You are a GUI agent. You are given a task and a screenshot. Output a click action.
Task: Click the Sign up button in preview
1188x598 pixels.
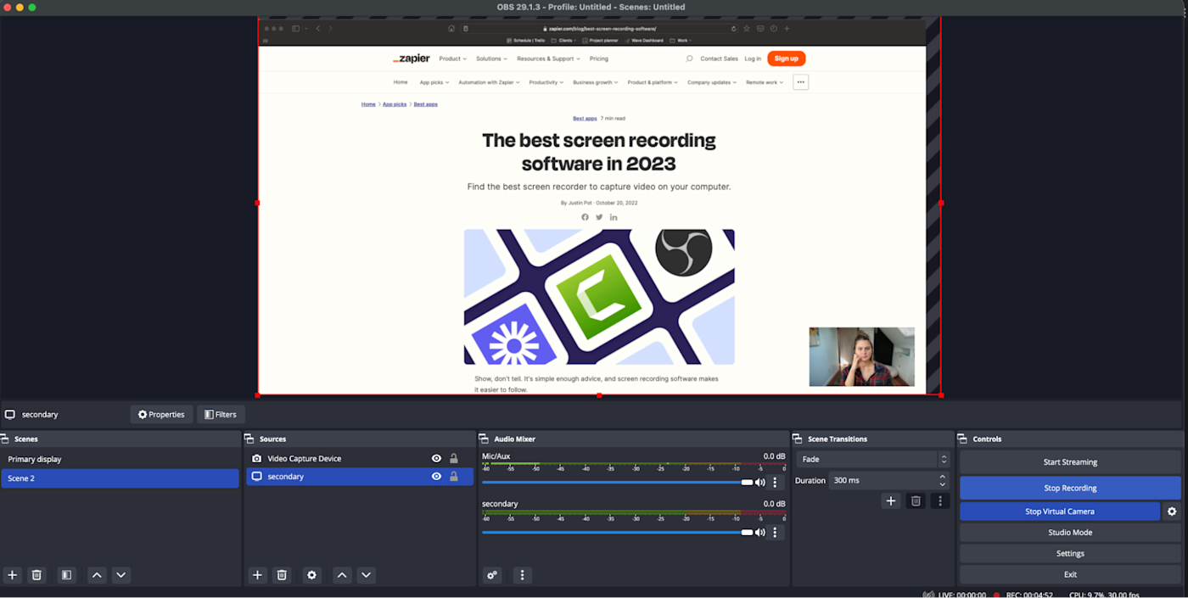click(786, 59)
